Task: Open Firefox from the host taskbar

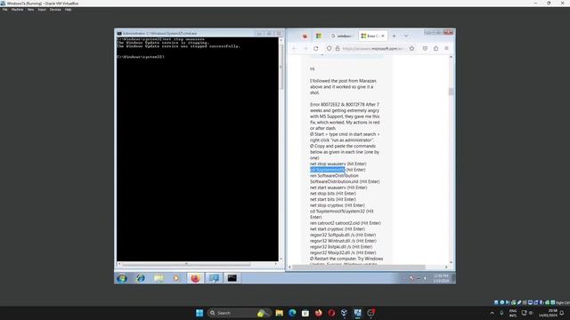Action: pos(319,313)
